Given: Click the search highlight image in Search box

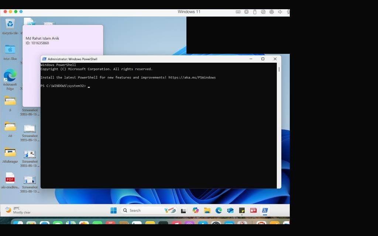Looking at the screenshot, I should coord(170,211).
